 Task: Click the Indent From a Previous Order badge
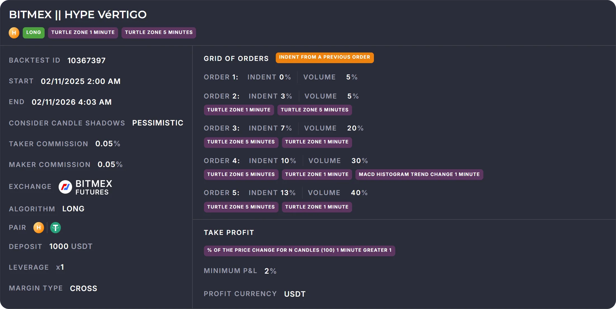(325, 58)
